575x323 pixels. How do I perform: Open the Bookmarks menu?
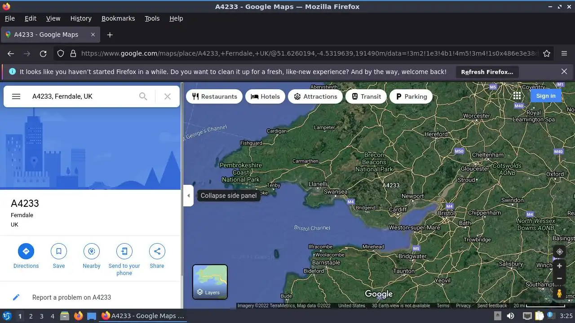point(118,18)
